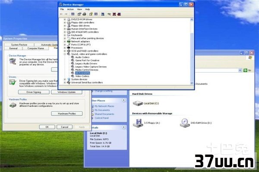Click the 3.5 Floppy (A:) drive icon
The image size is (259, 172).
tap(138, 123)
